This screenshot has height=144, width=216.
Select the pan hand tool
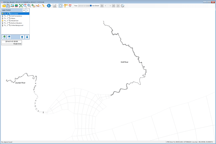click(x=33, y=6)
